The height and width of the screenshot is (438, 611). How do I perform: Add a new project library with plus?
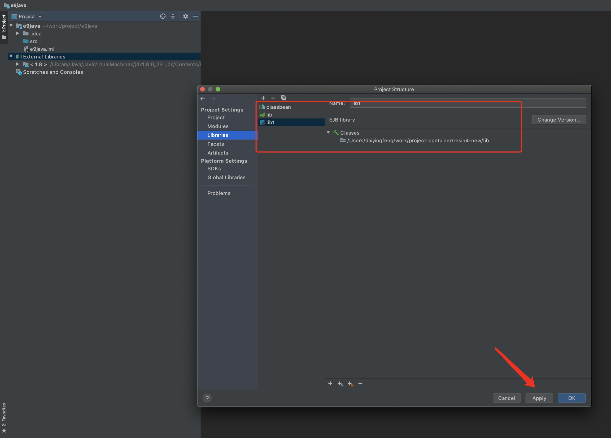(x=263, y=98)
